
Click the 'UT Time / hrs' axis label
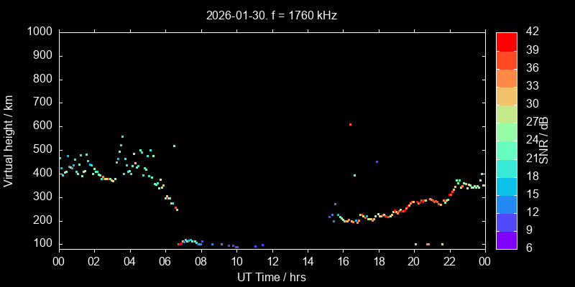click(x=272, y=277)
